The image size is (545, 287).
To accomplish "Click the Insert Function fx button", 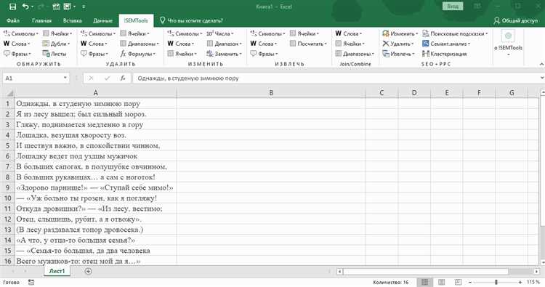I will coord(123,78).
